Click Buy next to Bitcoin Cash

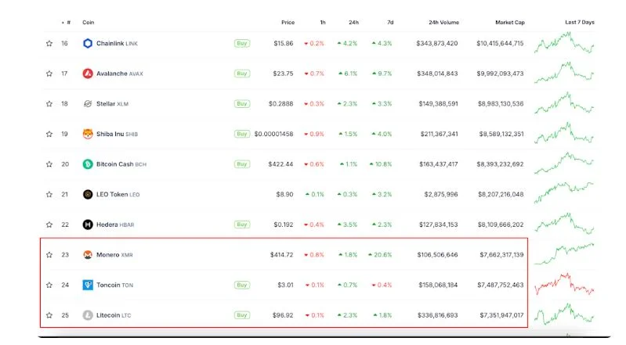tap(242, 164)
